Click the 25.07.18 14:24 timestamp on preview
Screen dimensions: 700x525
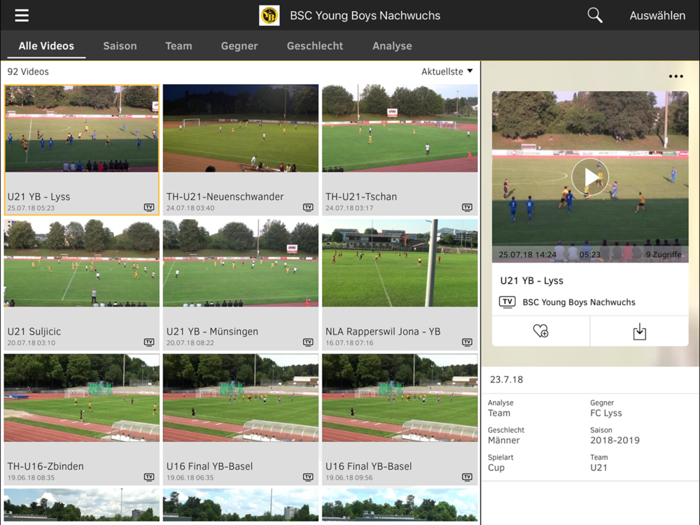(527, 255)
